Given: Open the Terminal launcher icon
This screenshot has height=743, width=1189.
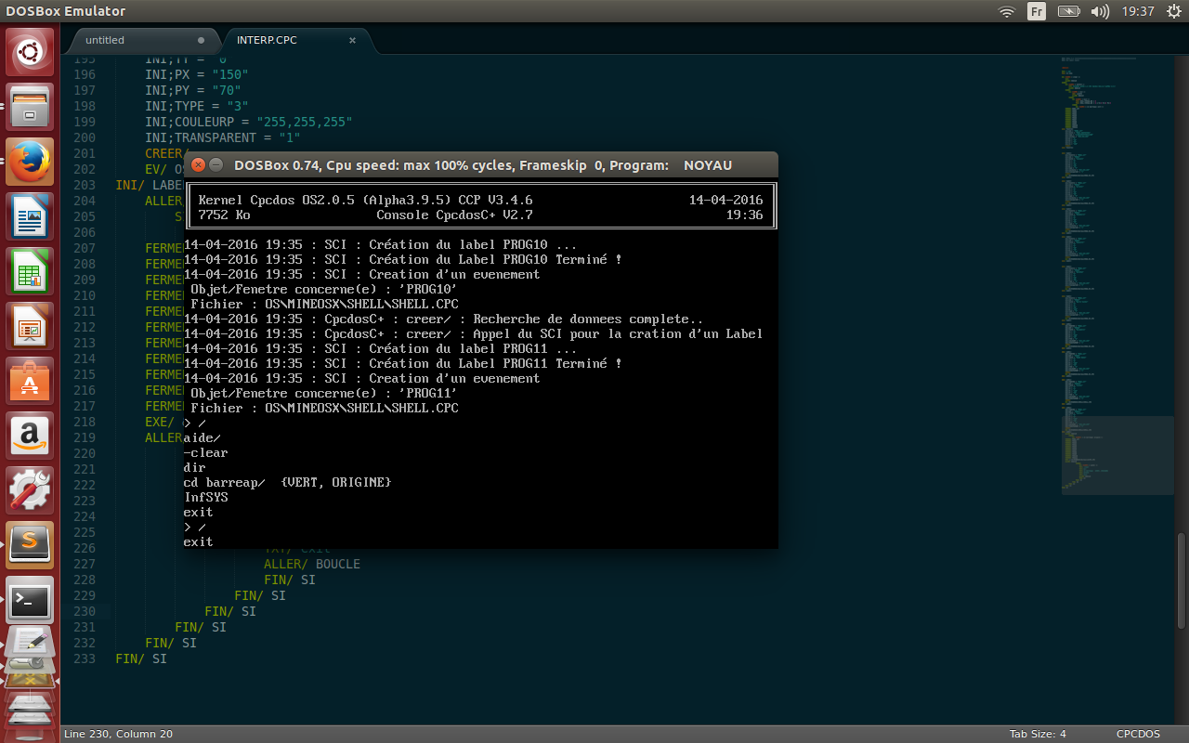Looking at the screenshot, I should [x=31, y=600].
